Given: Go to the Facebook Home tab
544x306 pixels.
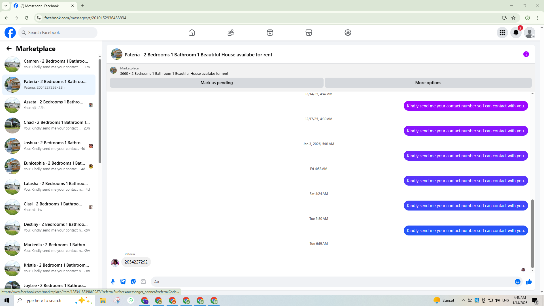Looking at the screenshot, I should (x=192, y=33).
